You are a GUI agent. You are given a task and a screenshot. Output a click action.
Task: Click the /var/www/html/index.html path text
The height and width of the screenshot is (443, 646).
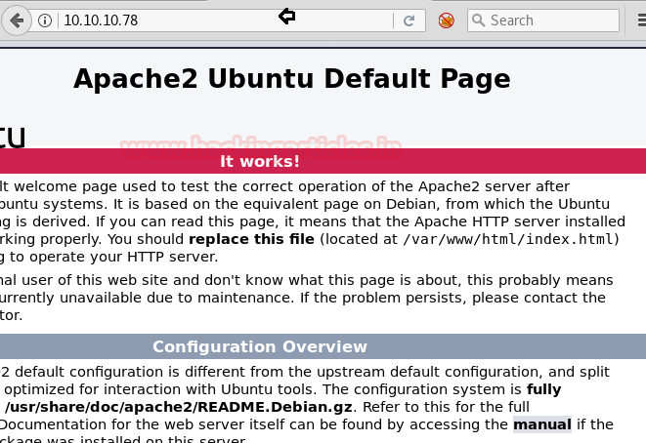coord(508,239)
